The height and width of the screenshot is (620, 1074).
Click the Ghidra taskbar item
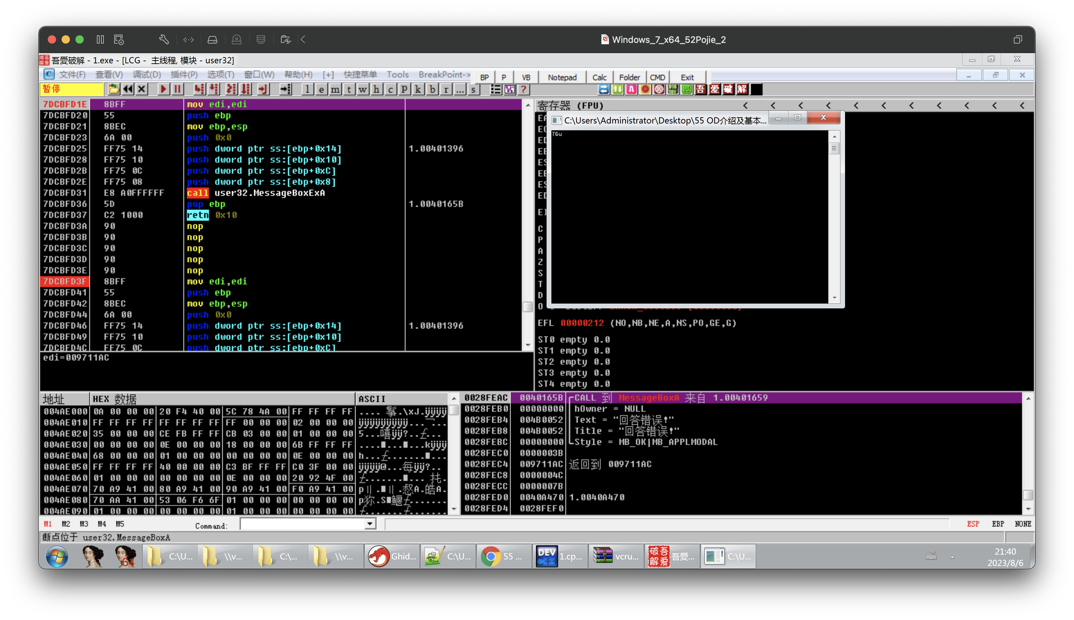[392, 556]
